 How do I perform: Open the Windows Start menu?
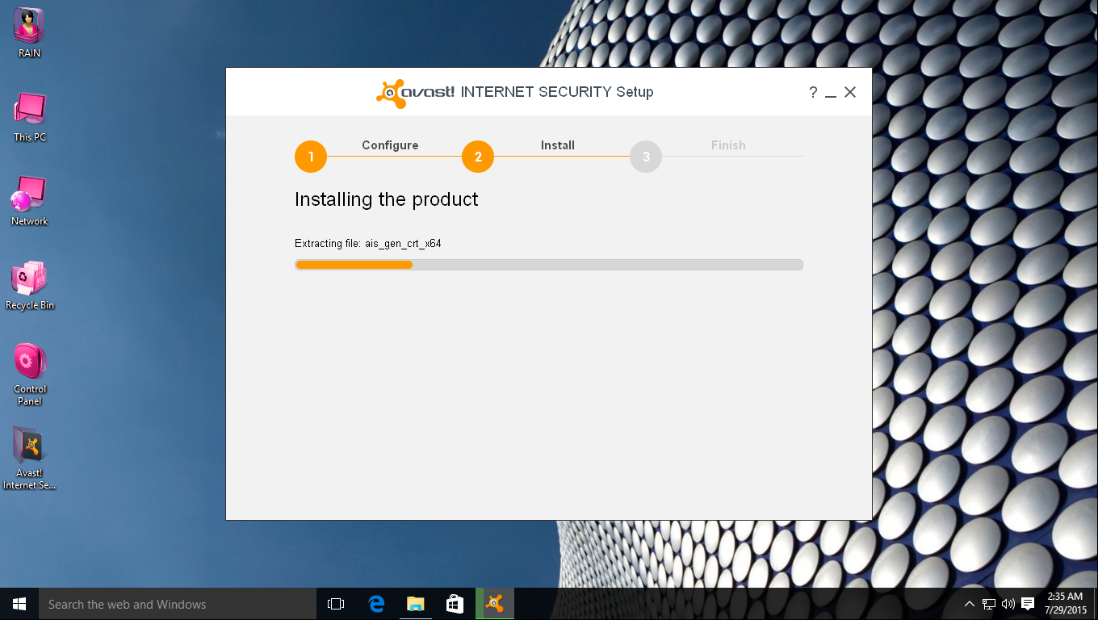tap(19, 604)
